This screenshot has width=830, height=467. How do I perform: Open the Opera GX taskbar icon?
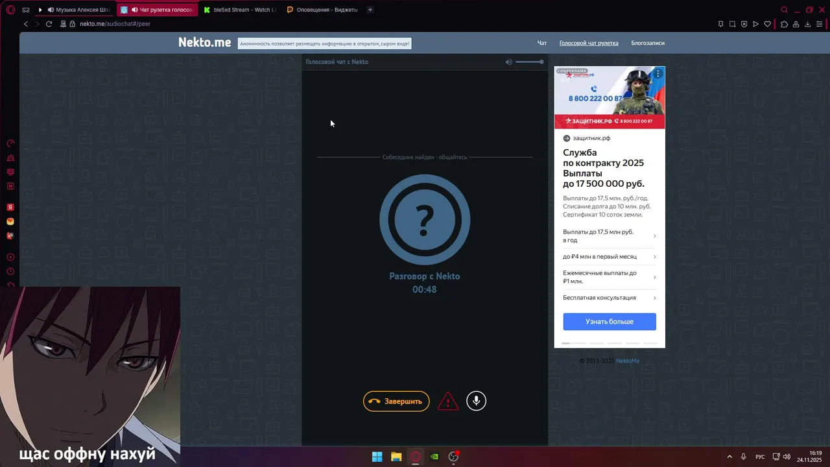click(x=415, y=457)
